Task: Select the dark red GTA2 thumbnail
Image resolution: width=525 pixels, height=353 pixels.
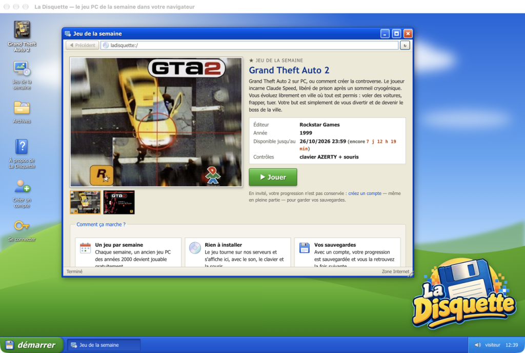Action: pyautogui.click(x=119, y=202)
